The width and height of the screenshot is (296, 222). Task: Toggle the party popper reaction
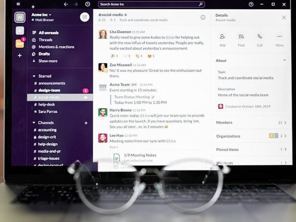point(114,56)
